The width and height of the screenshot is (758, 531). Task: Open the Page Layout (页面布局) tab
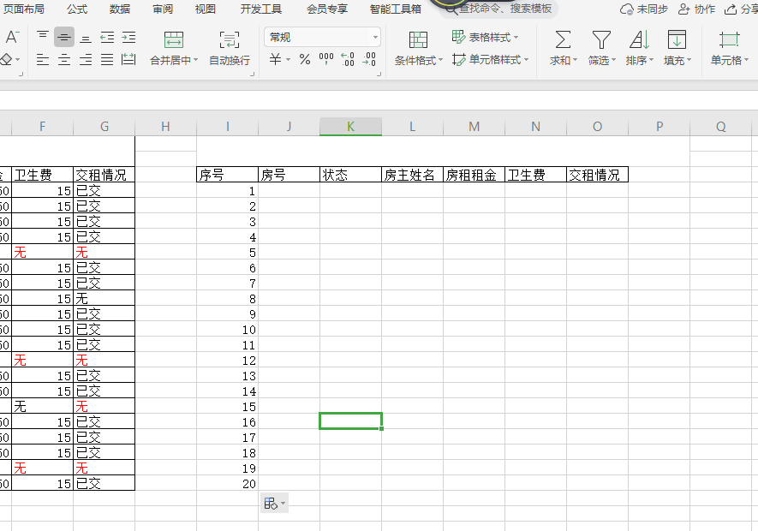pyautogui.click(x=23, y=9)
